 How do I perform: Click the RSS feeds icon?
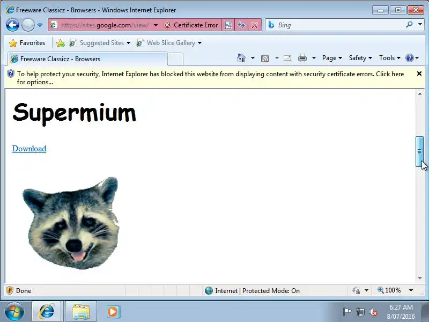(x=265, y=58)
